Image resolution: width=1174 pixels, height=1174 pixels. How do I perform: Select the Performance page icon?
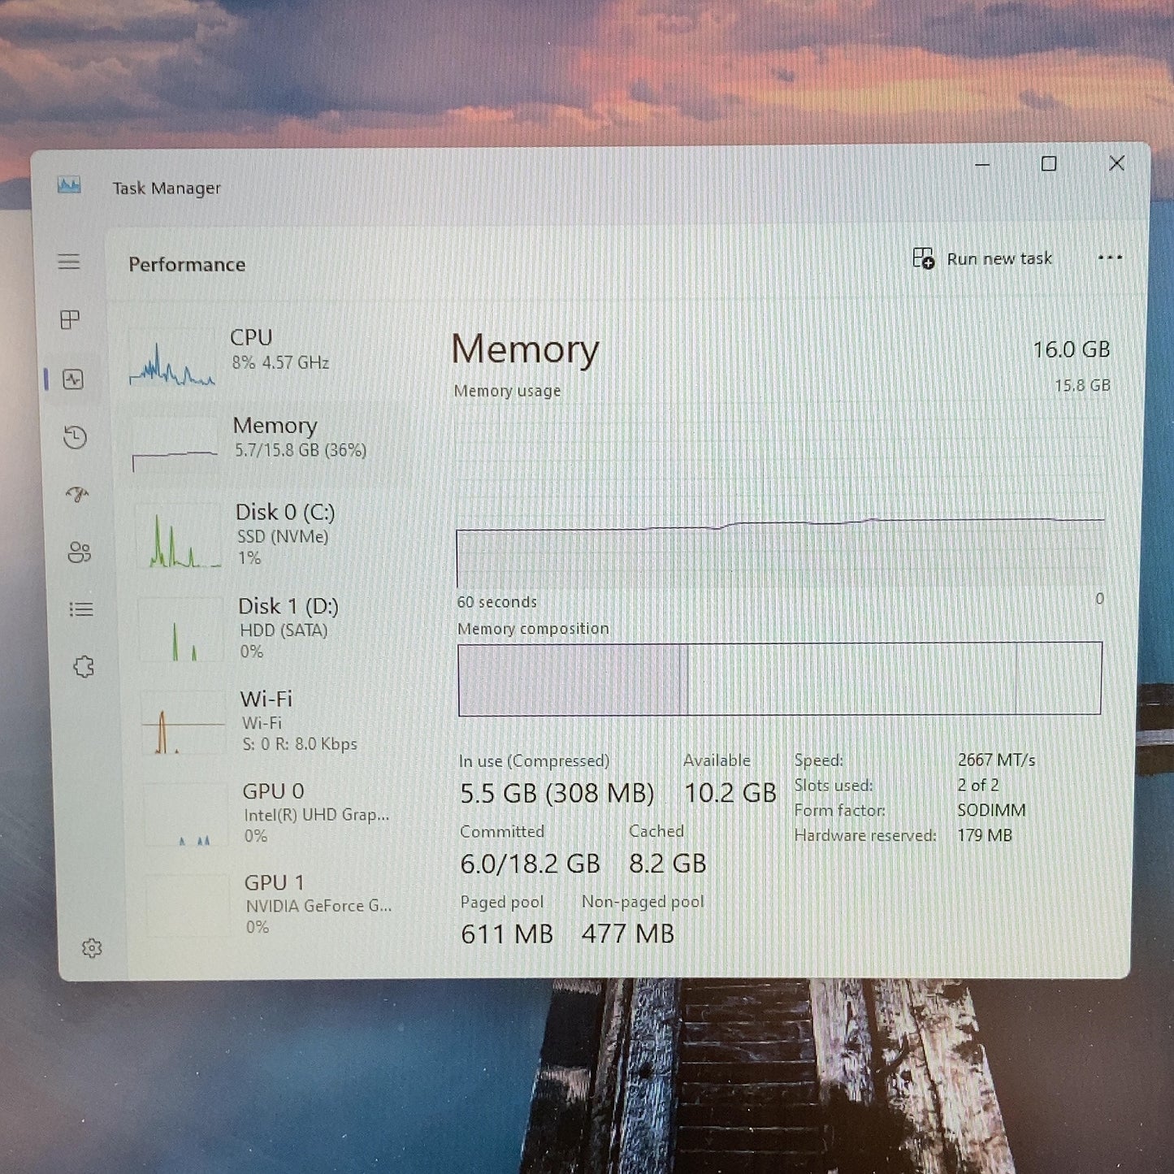click(73, 379)
